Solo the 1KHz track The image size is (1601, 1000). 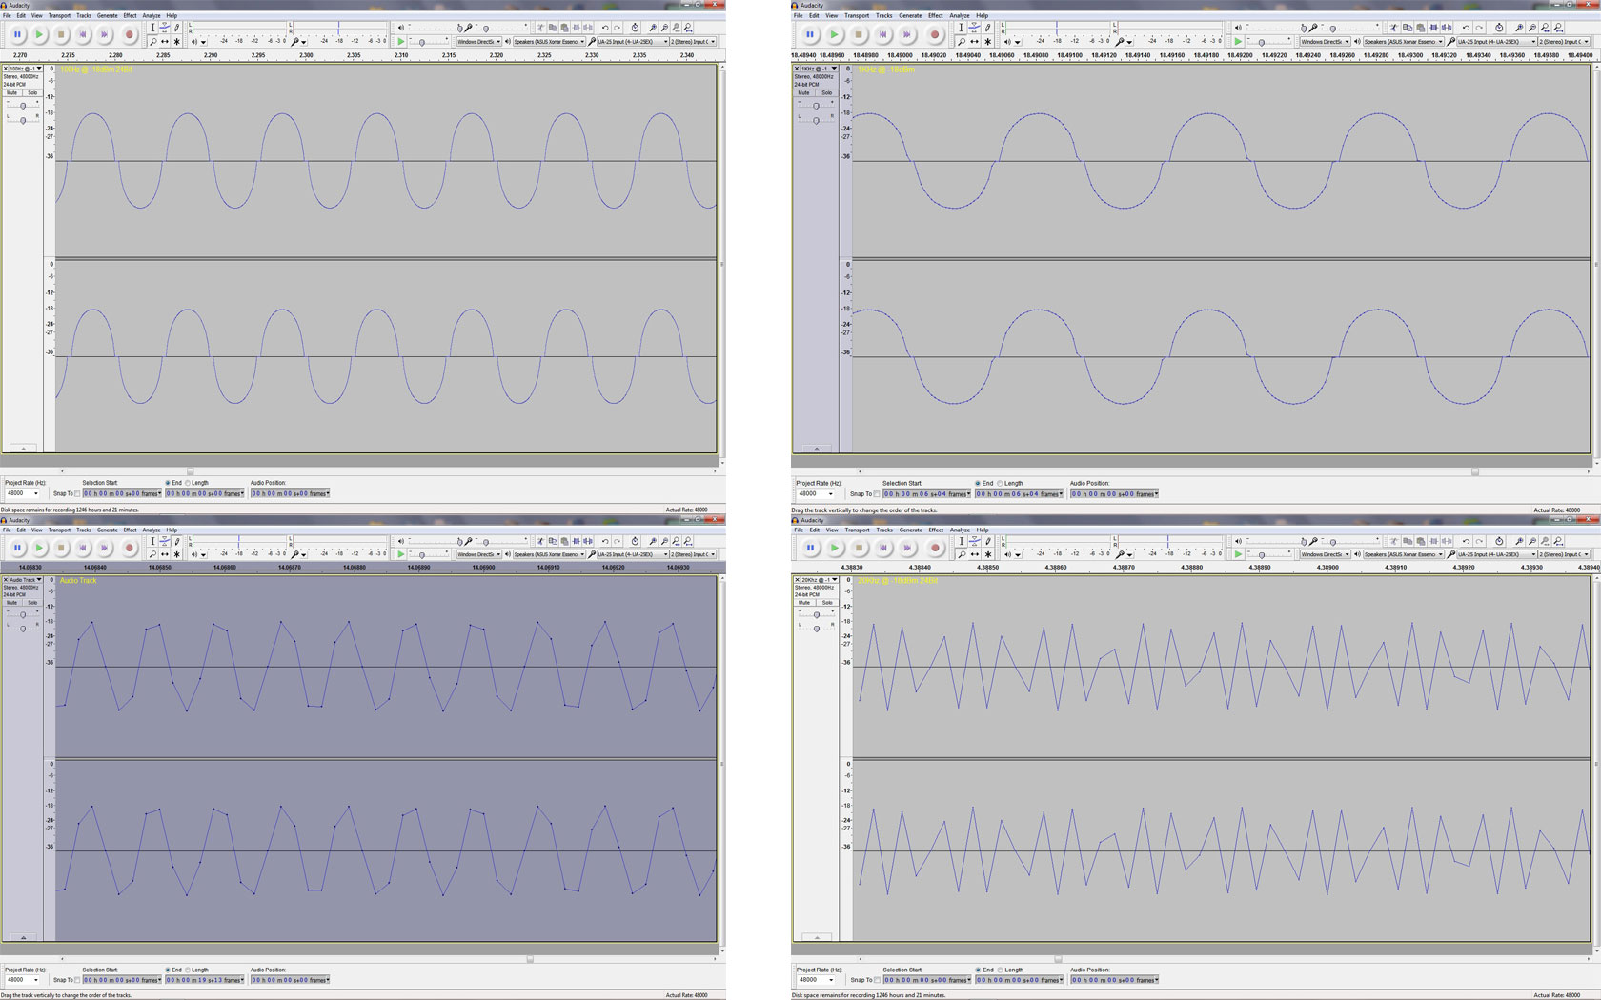coord(827,92)
